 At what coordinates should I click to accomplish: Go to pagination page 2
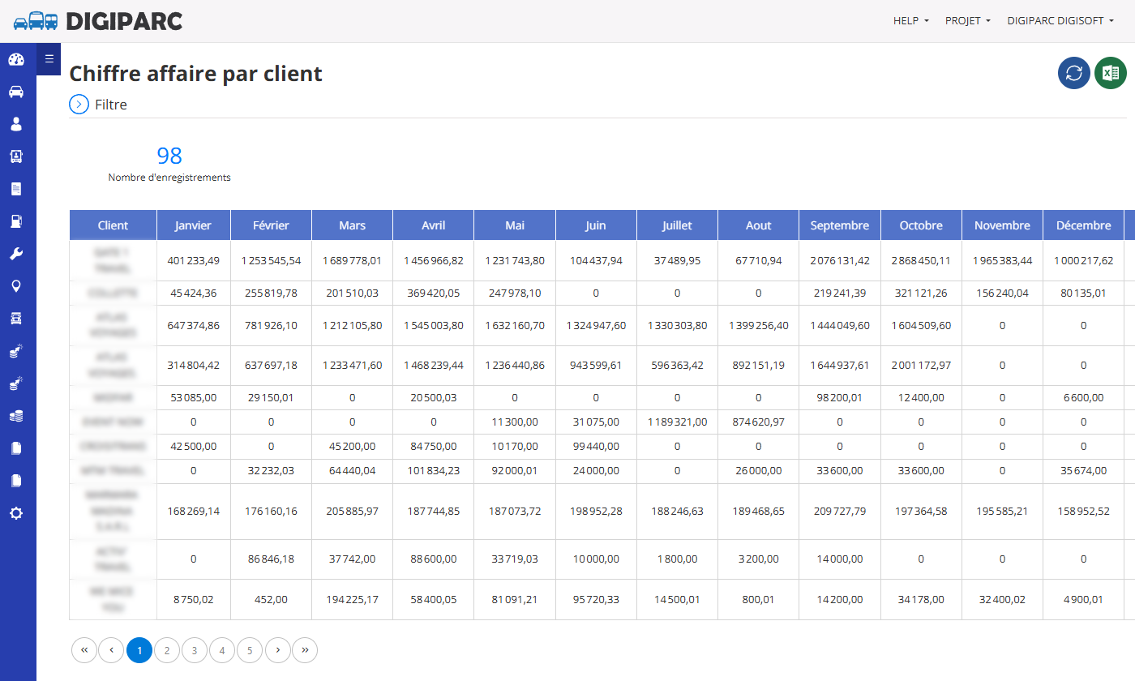tap(167, 650)
